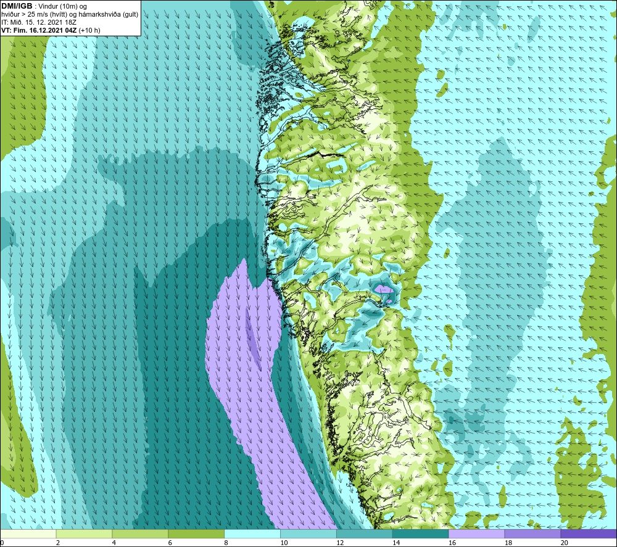Click the 16-18 m/s light purple swatch
The image size is (617, 547).
[x=476, y=533]
